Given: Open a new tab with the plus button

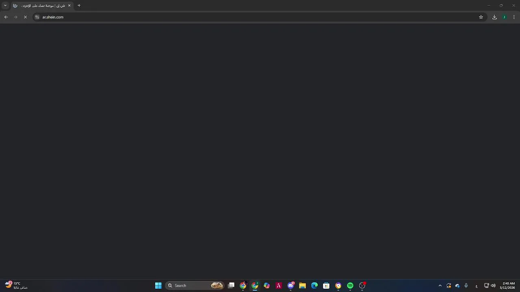Looking at the screenshot, I should tap(79, 6).
